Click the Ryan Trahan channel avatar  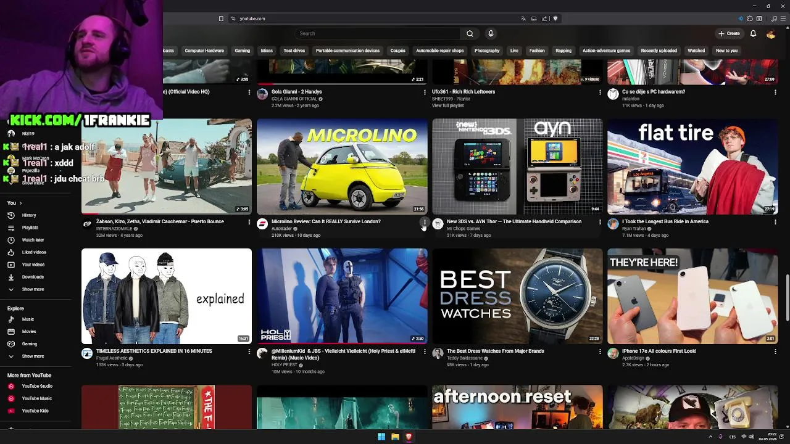pos(613,224)
